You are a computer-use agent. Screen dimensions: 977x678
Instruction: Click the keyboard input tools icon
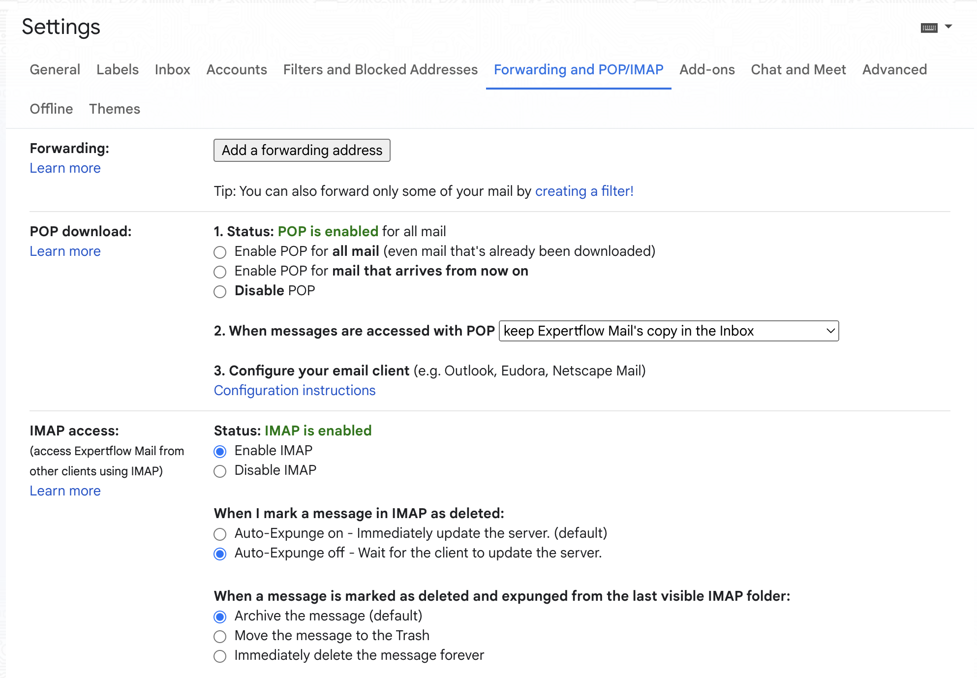(929, 28)
